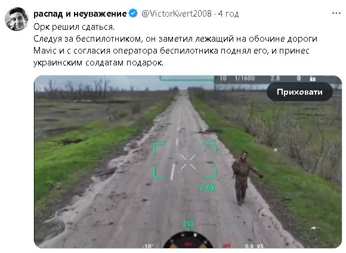Click the 7.0X zoom indicator

(x=208, y=188)
